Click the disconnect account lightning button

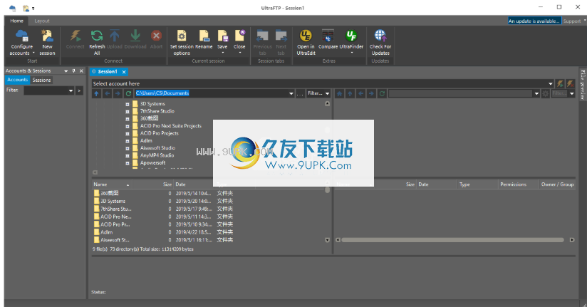[x=570, y=83]
